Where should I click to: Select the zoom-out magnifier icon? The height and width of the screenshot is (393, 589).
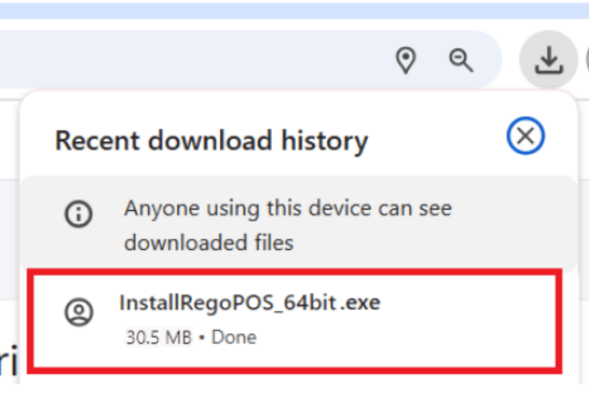(x=461, y=60)
